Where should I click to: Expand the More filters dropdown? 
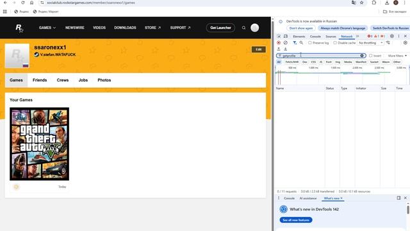click(397, 56)
